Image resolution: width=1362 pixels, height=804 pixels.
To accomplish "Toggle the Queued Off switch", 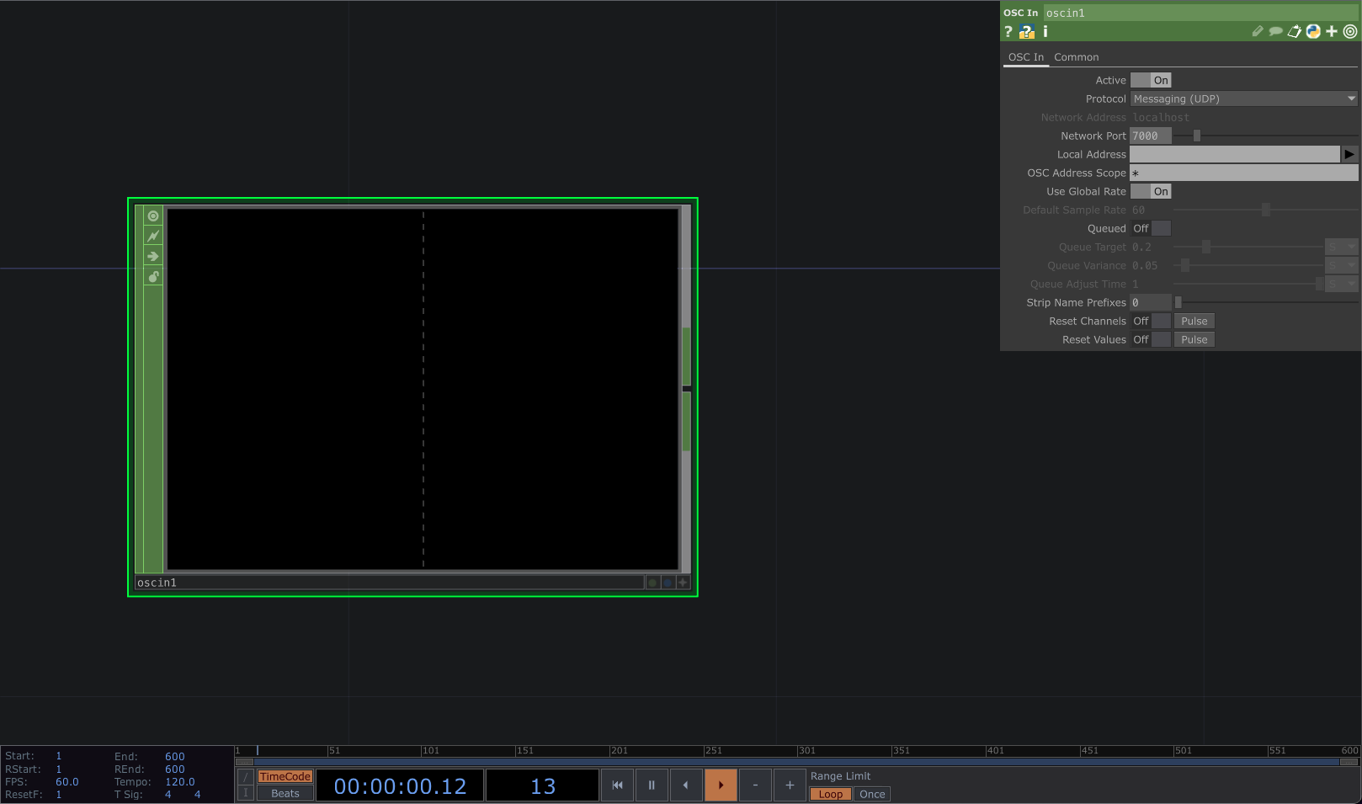I will (x=1151, y=228).
